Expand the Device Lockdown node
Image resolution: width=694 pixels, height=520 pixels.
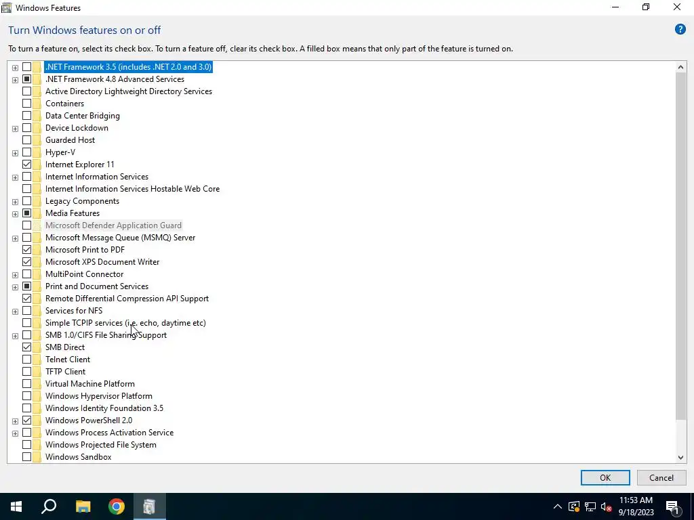coord(15,129)
